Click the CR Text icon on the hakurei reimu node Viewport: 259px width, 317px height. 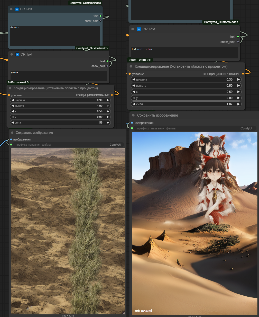(139, 29)
